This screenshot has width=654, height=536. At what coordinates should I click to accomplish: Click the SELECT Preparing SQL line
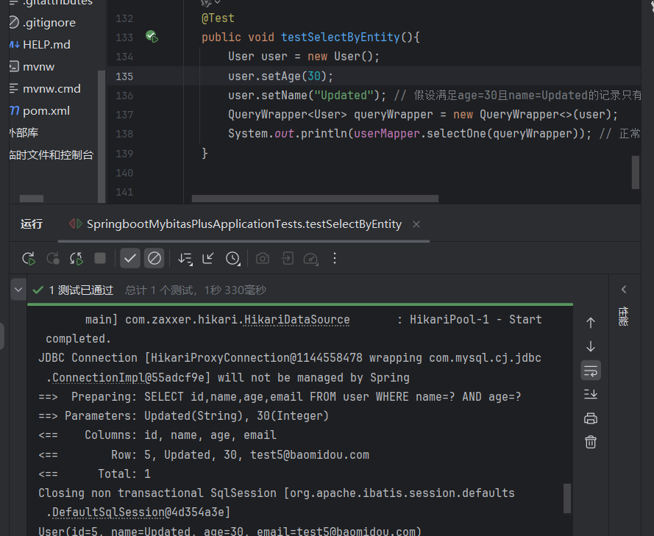280,397
